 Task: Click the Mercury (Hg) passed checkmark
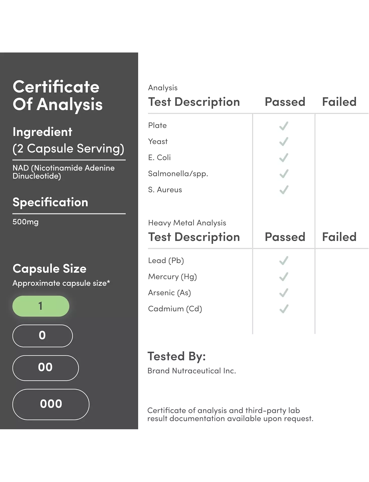[x=284, y=277]
